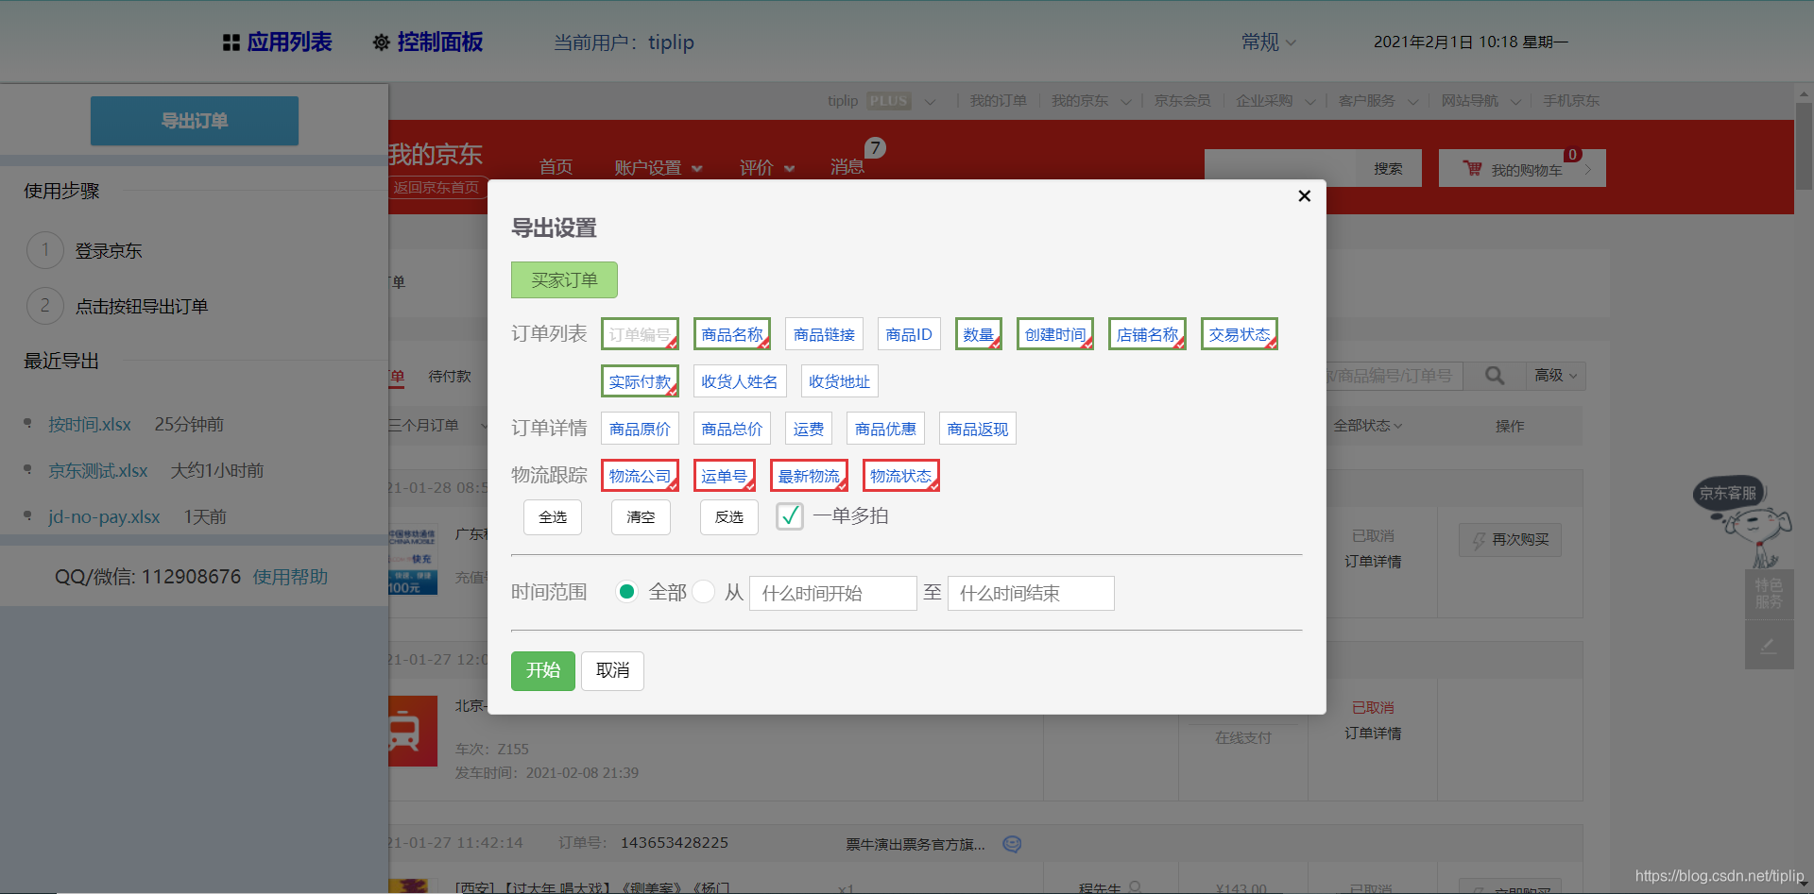Click the 取消 button
Screen dimensions: 1814x894
point(612,670)
